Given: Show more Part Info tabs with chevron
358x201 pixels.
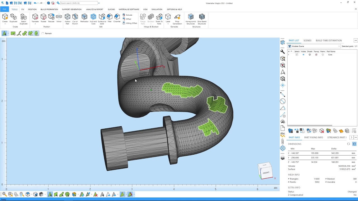Looking at the screenshot, I should (351, 137).
